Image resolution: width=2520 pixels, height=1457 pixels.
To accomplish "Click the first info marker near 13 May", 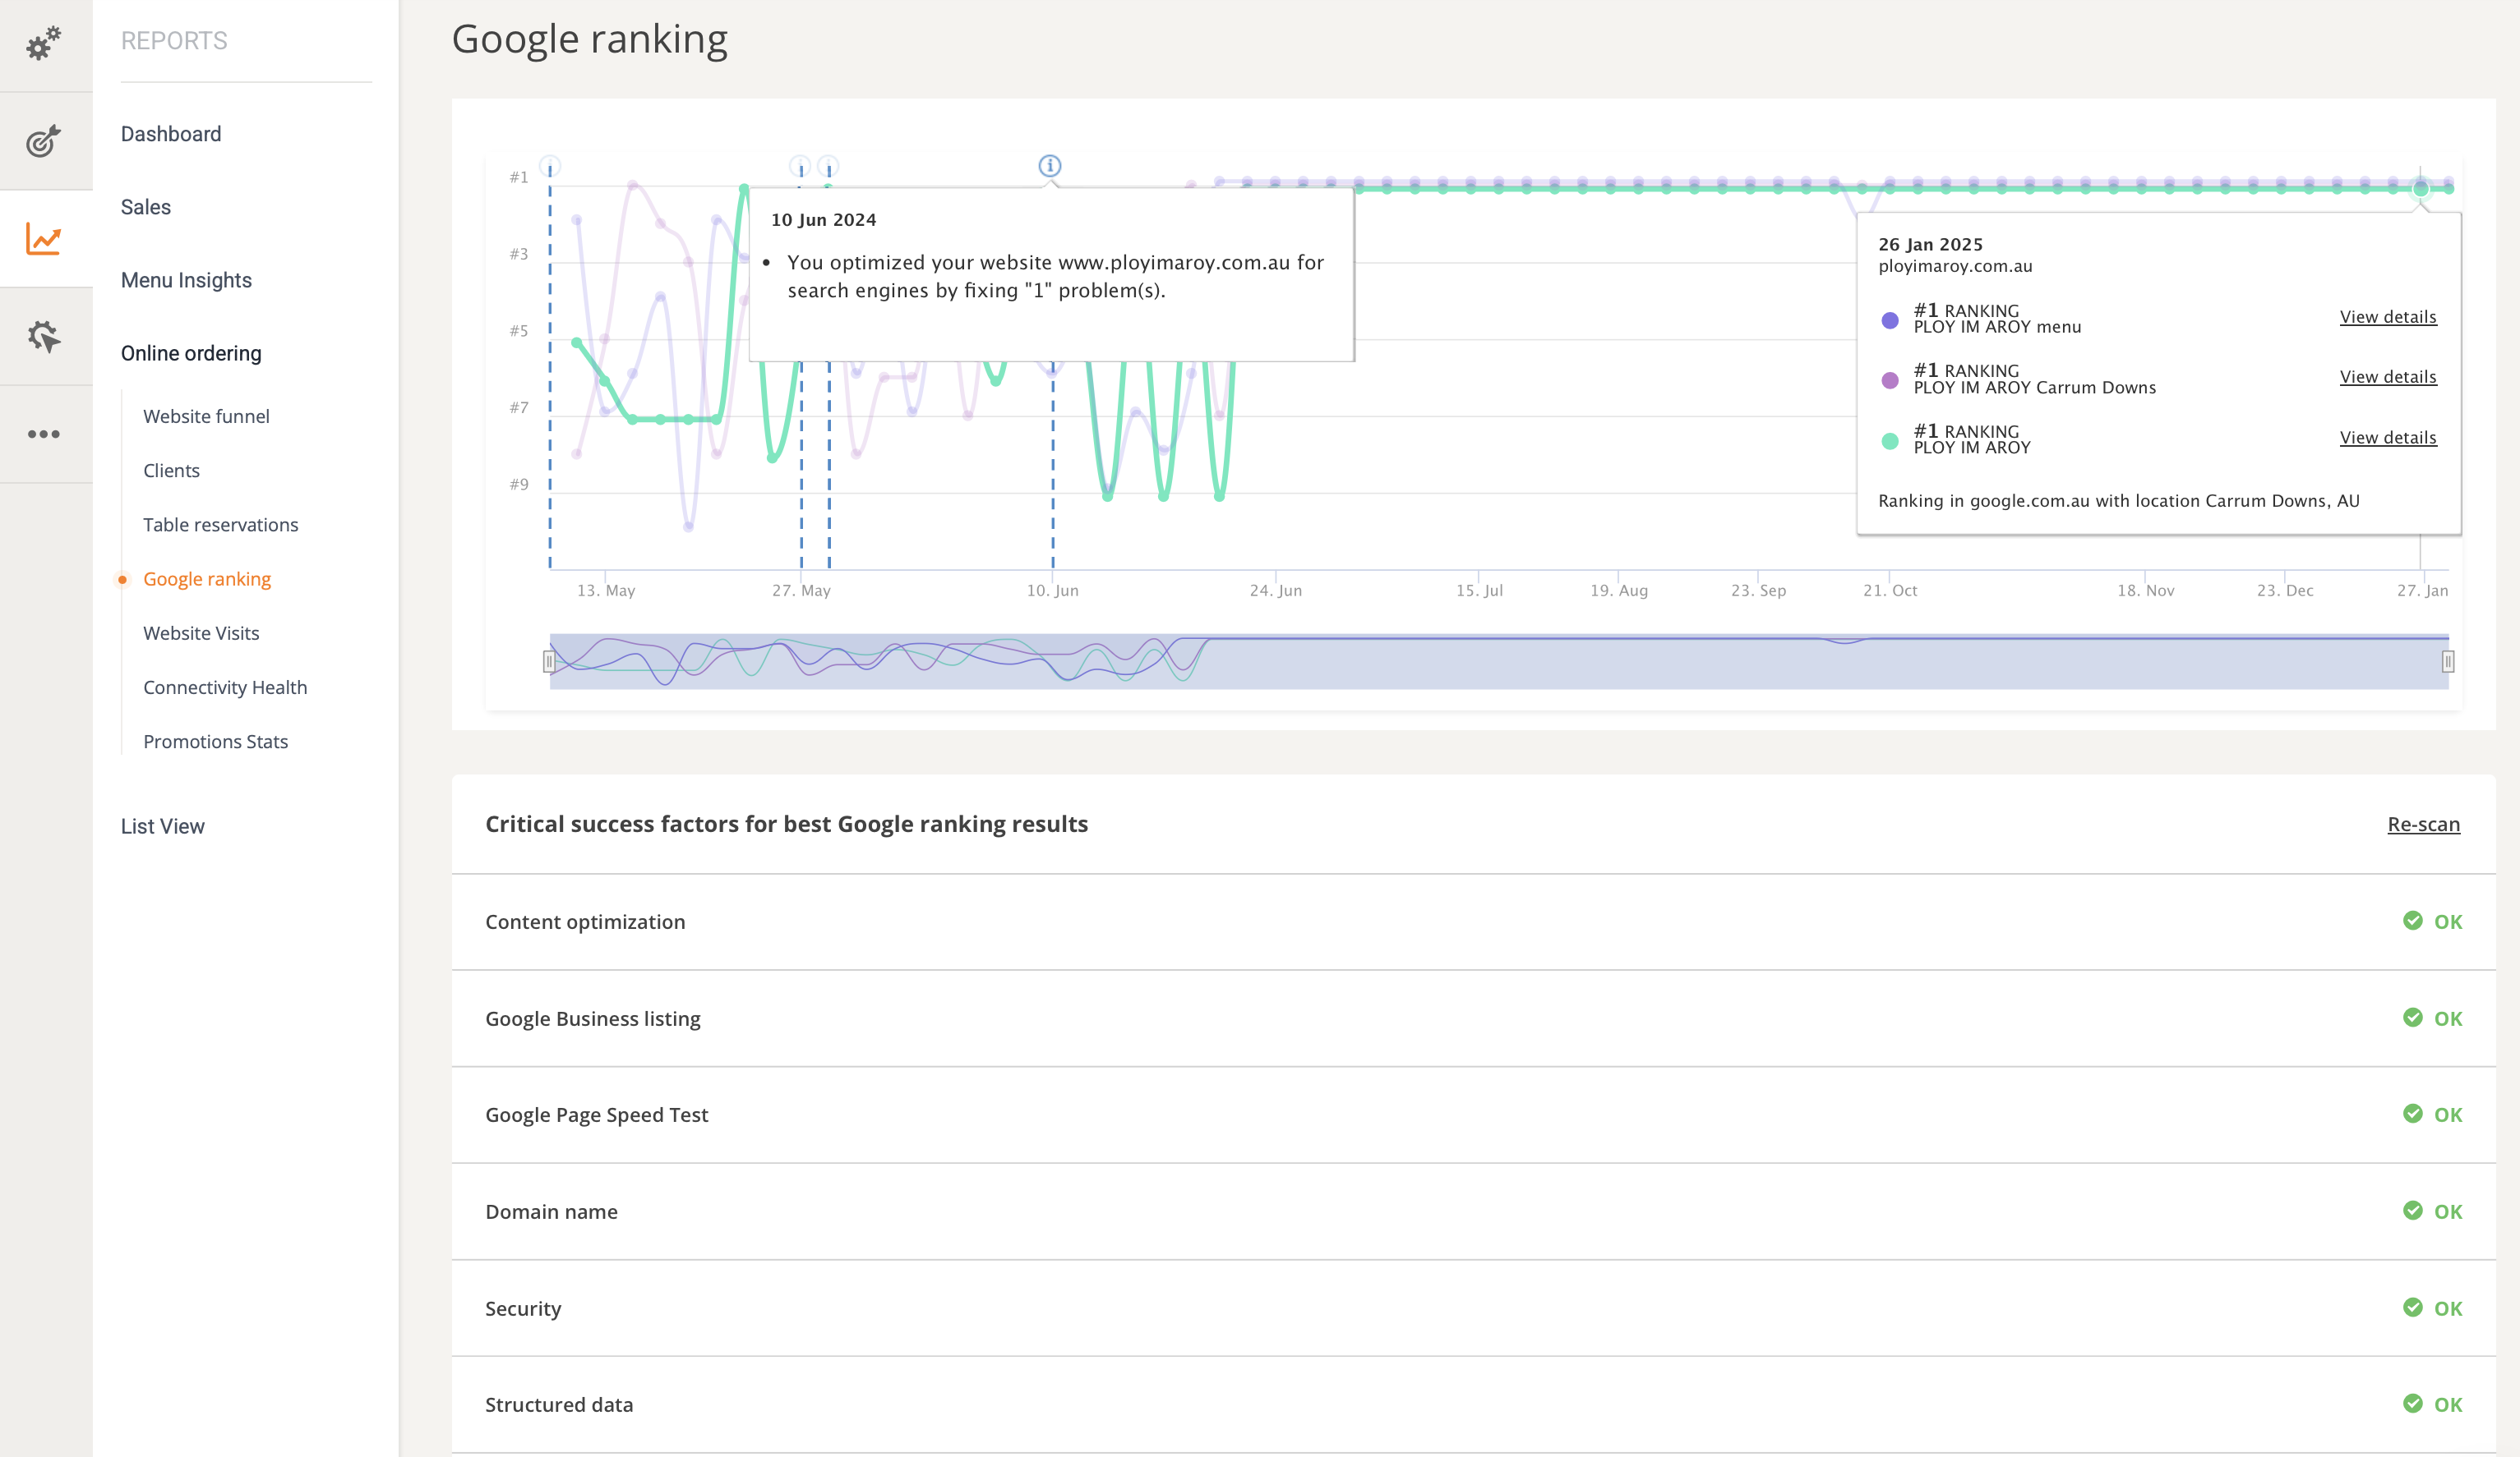I will click(550, 166).
